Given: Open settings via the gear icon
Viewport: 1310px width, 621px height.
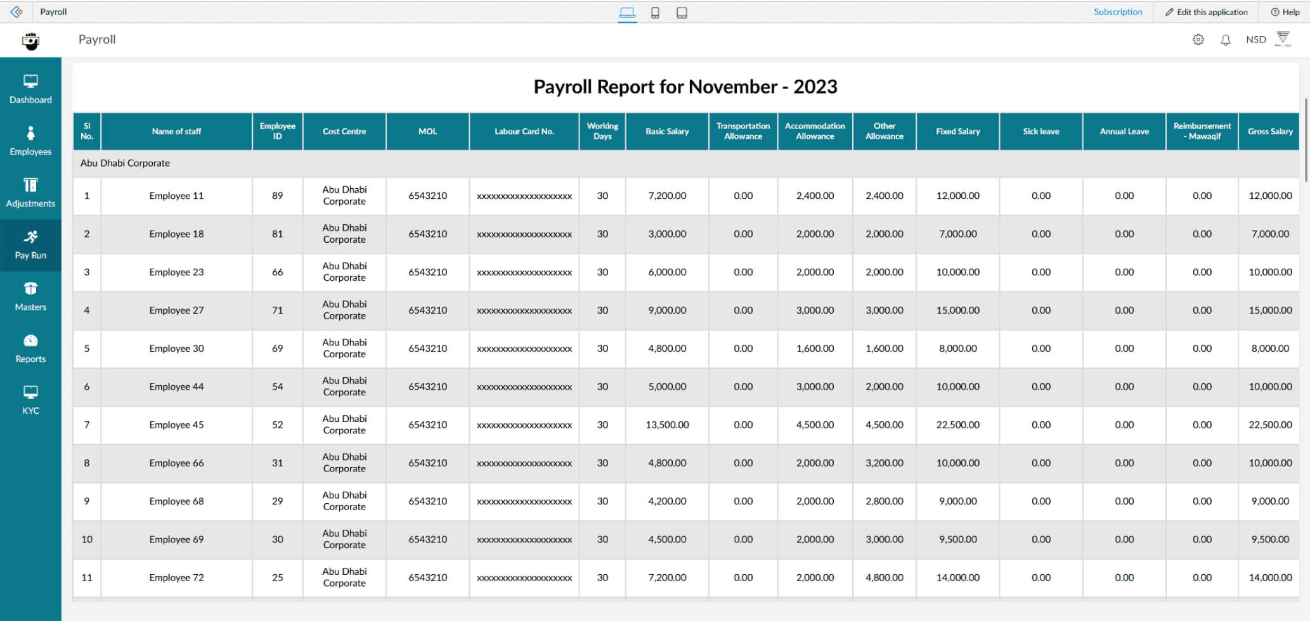Looking at the screenshot, I should [1198, 39].
